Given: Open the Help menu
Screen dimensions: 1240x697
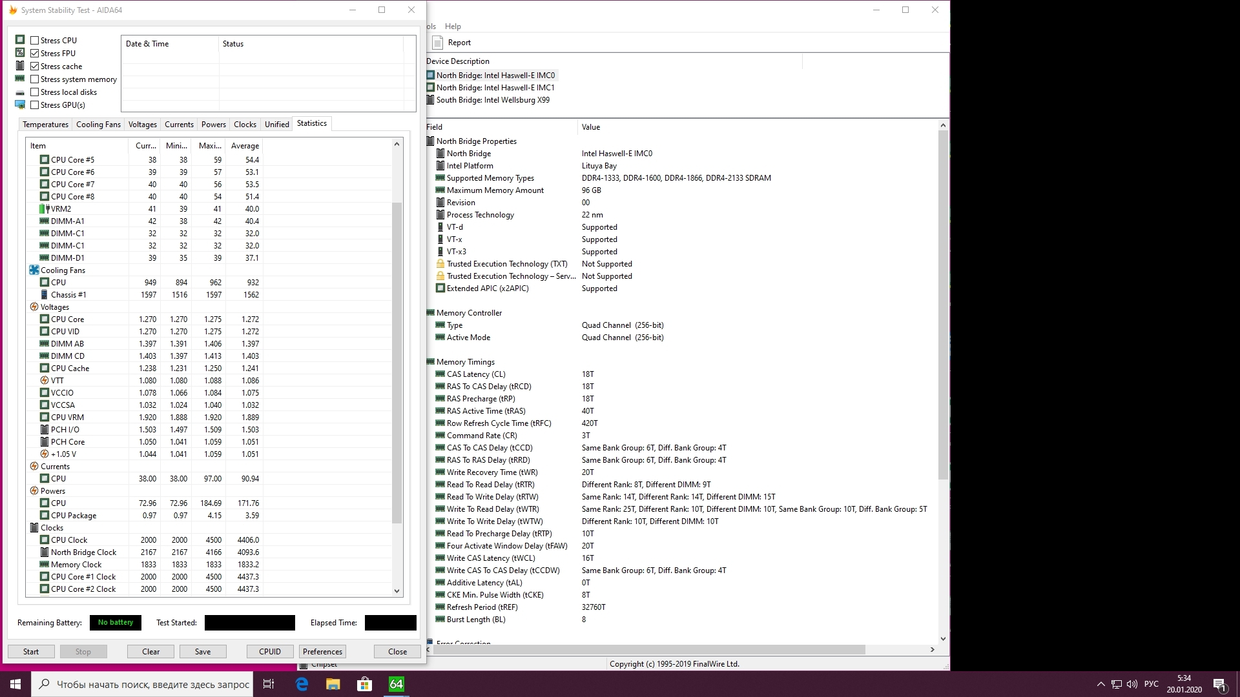Looking at the screenshot, I should pyautogui.click(x=453, y=26).
